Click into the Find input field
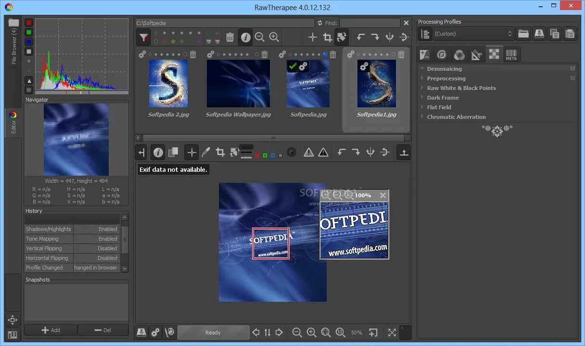Viewport: 585px width, 346px height. [x=369, y=23]
